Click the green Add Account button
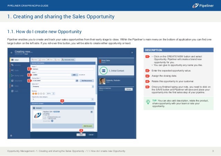 (x=88, y=126)
